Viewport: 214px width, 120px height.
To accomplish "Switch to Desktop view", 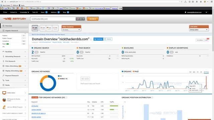I will coord(98,39).
